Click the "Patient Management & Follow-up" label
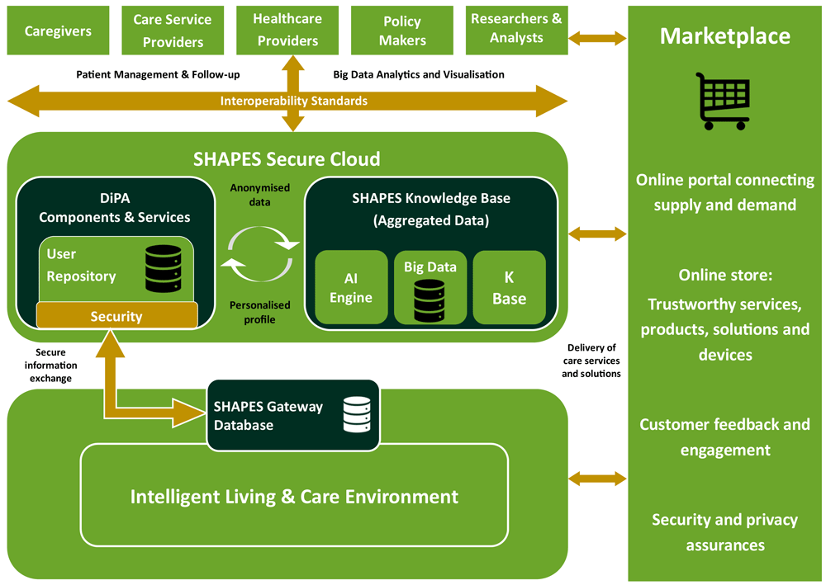Screen dimensions: 826x585 [x=158, y=75]
